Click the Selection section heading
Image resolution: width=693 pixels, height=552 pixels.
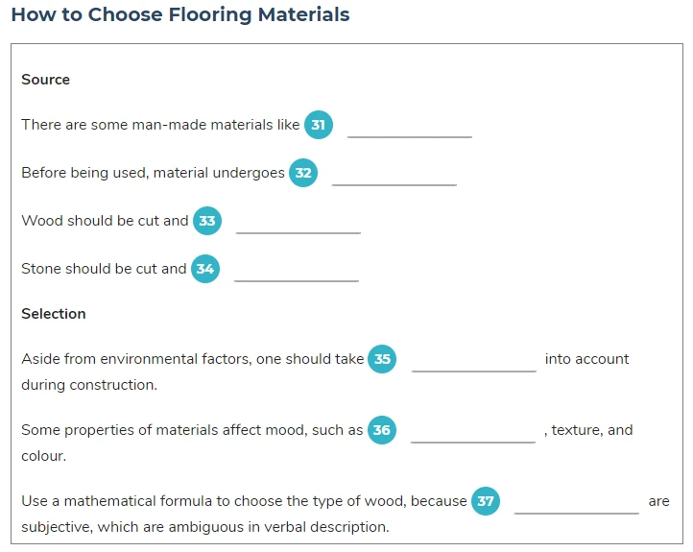(54, 314)
